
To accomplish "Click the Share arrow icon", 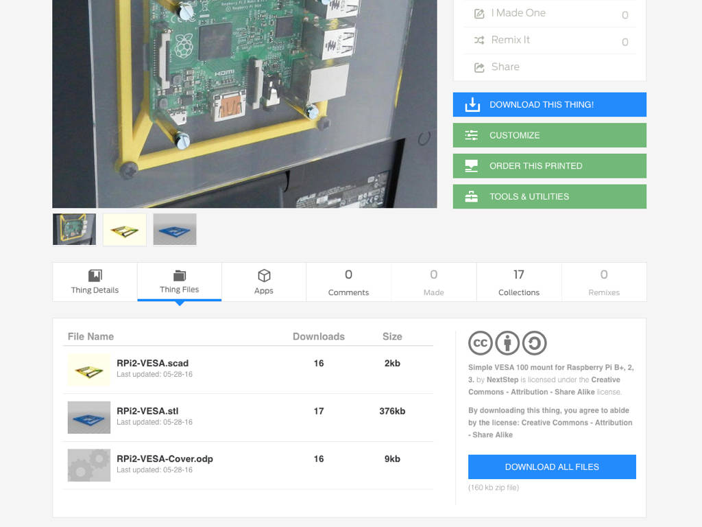I will tap(479, 67).
